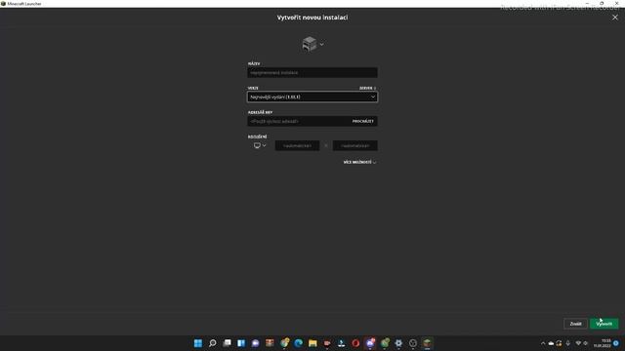Click the Zrušit cancel button
This screenshot has width=625, height=351.
click(x=575, y=324)
